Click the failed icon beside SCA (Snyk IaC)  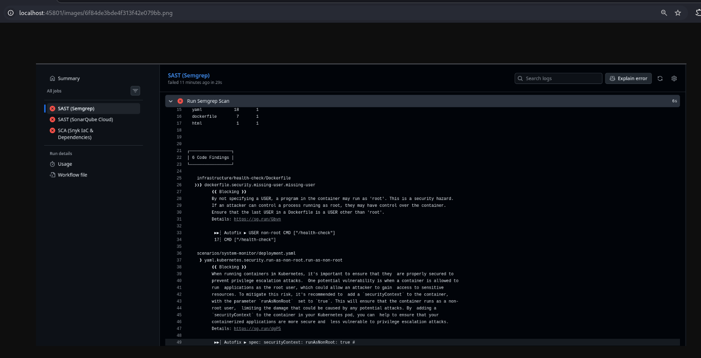pyautogui.click(x=52, y=131)
